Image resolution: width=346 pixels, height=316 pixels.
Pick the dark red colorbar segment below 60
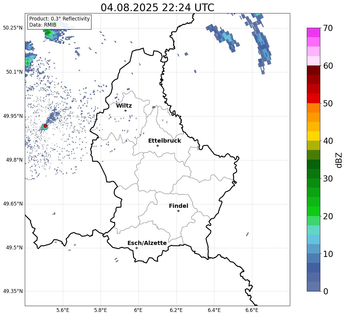pyautogui.click(x=314, y=70)
